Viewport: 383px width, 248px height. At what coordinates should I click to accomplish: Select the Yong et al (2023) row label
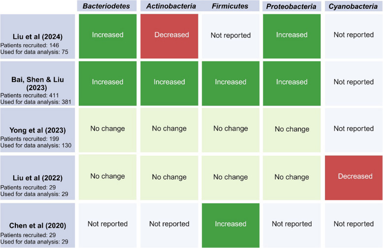[x=37, y=130]
